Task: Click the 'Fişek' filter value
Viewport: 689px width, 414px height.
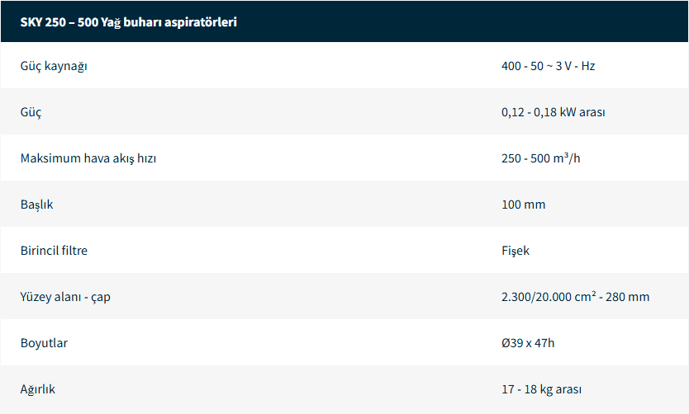Action: tap(515, 251)
